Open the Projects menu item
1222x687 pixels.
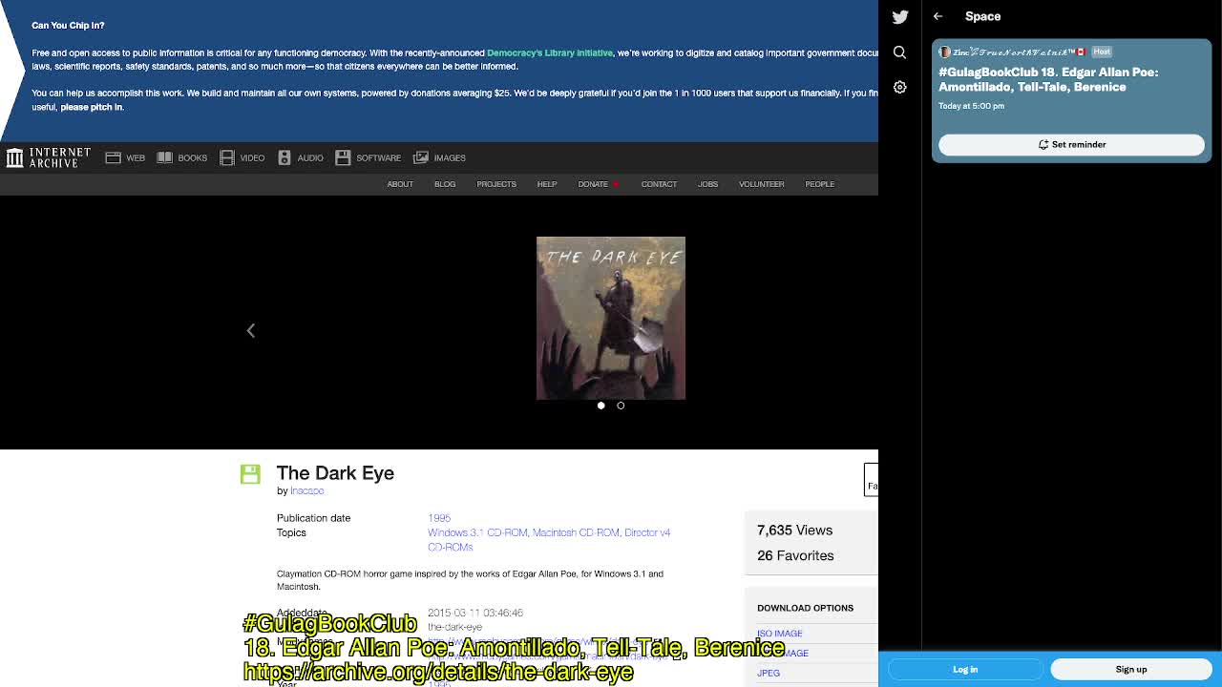[496, 184]
